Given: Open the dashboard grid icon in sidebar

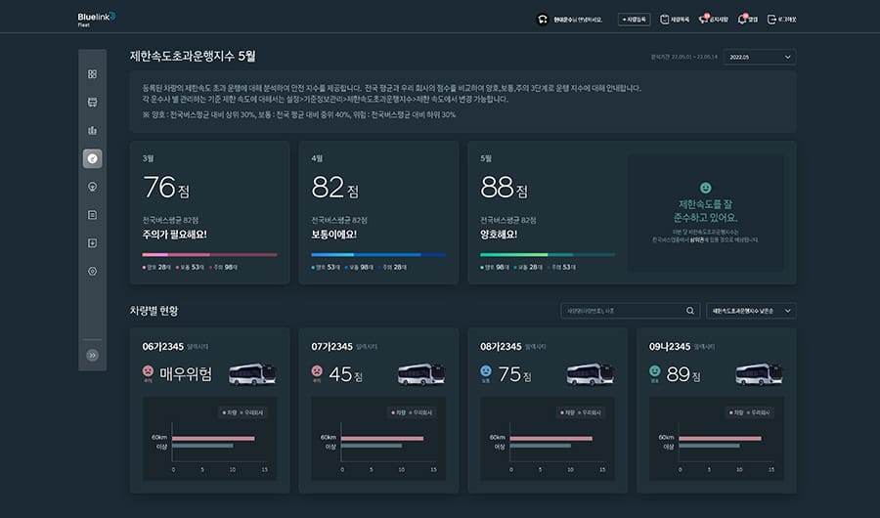Looking at the screenshot, I should [92, 74].
